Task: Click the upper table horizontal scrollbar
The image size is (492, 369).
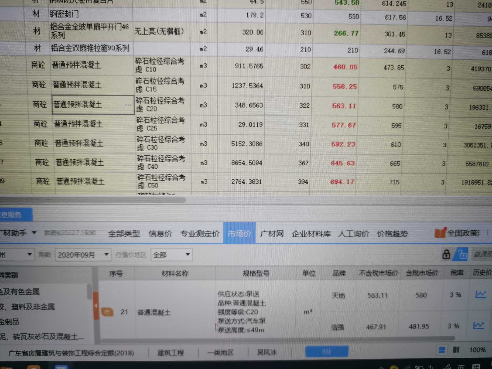Action: (93, 200)
